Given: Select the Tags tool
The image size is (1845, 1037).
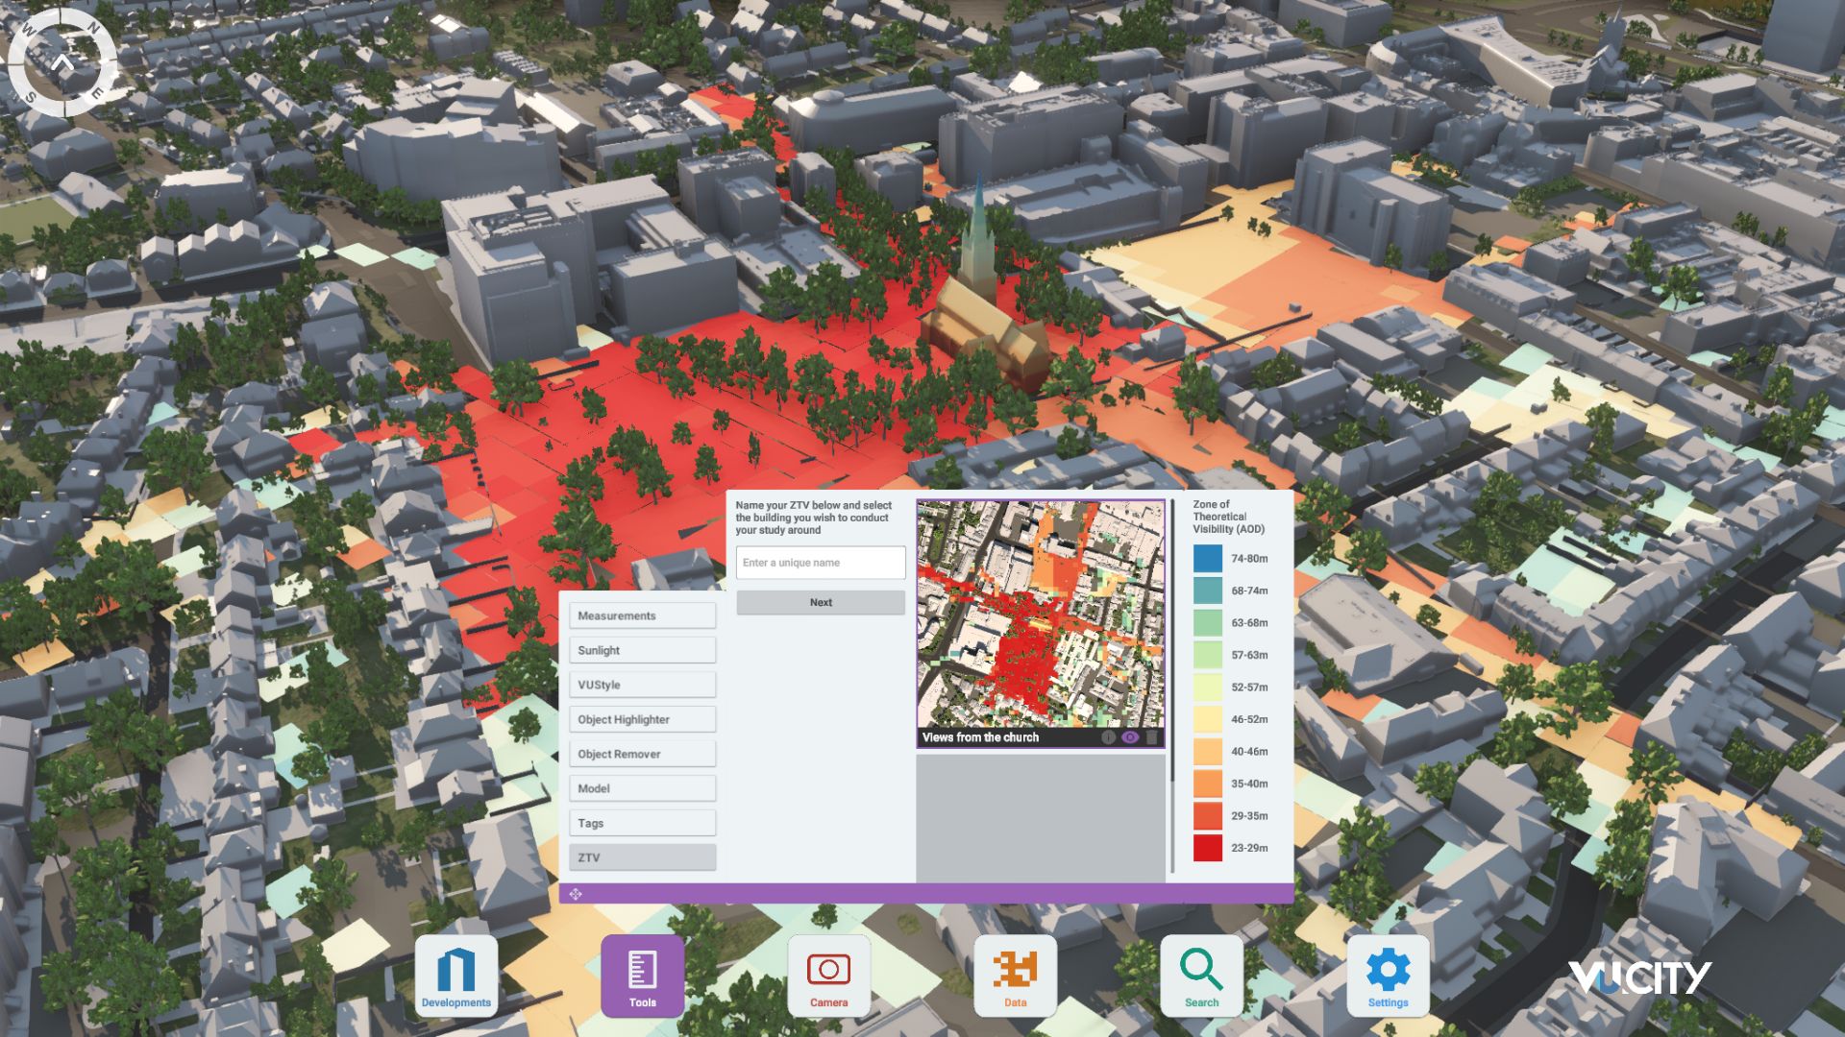Looking at the screenshot, I should click(642, 822).
